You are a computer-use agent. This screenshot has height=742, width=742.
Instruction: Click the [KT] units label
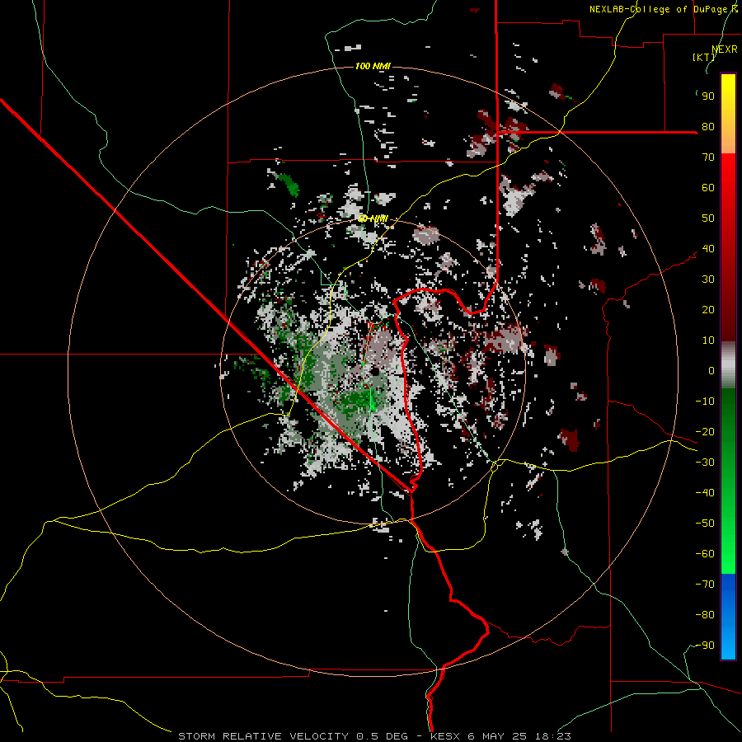point(704,57)
